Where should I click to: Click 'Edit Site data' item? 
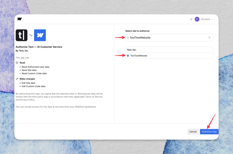pyautogui.click(x=28, y=83)
